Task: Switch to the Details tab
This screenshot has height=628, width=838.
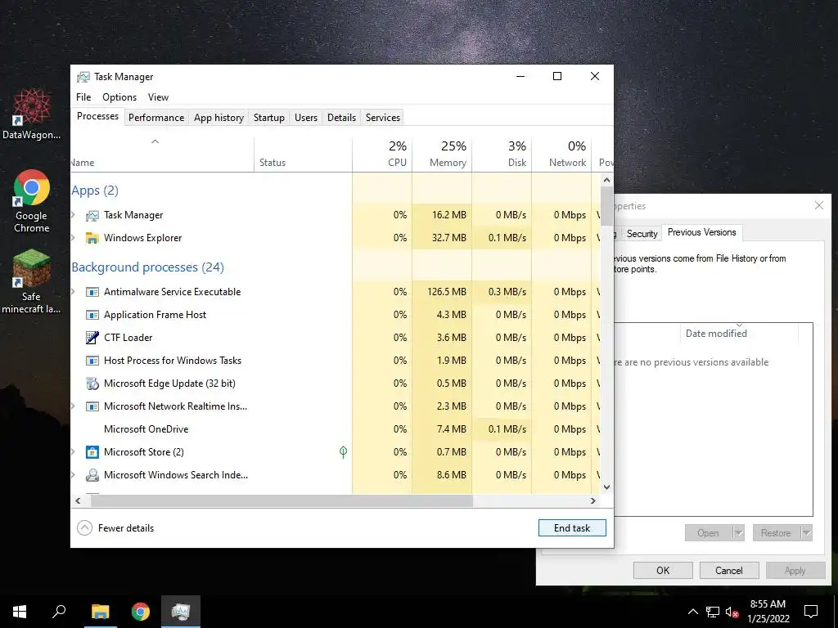Action: coord(341,118)
